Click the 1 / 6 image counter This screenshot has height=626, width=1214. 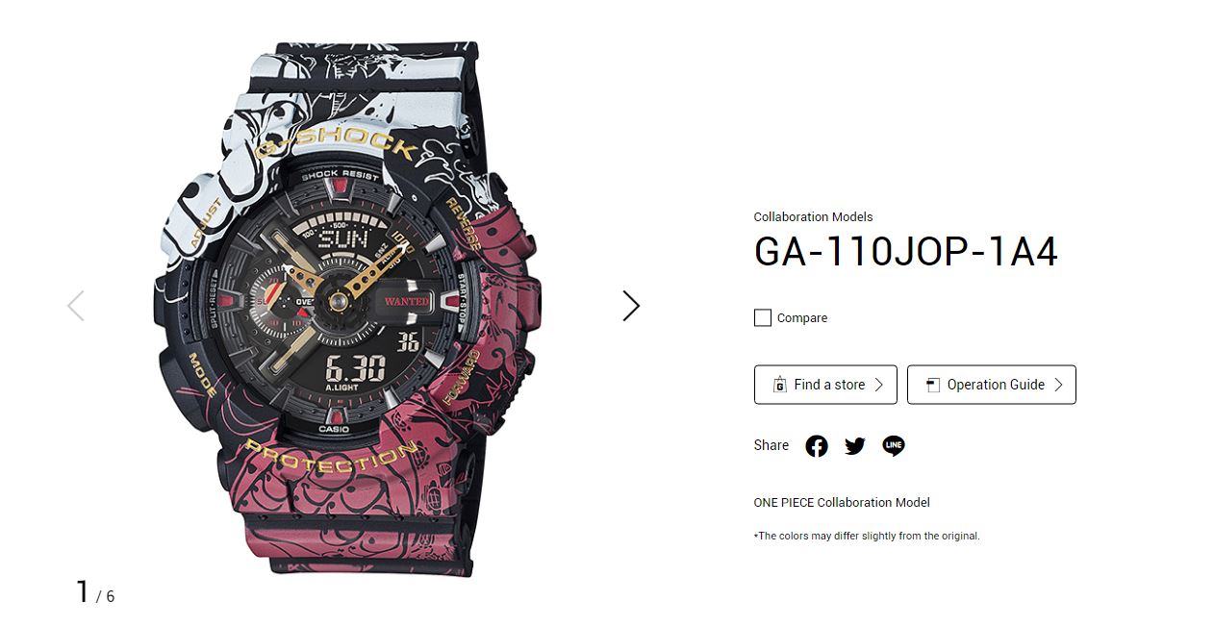point(95,591)
